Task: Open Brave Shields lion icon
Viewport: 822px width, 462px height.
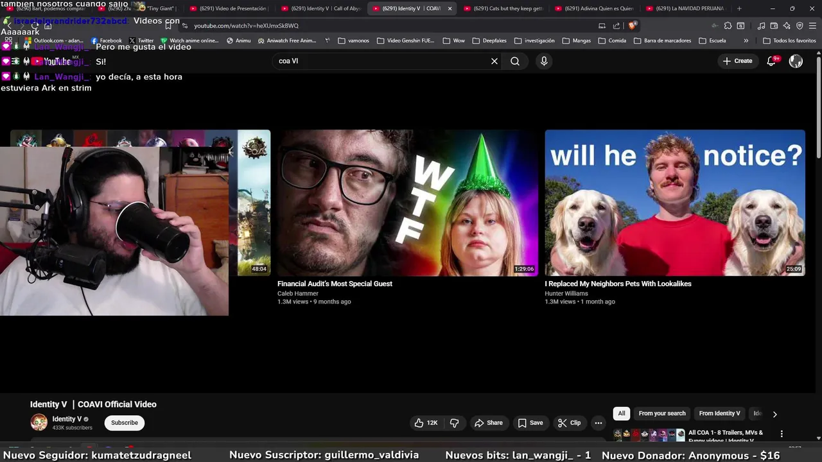Action: pyautogui.click(x=633, y=26)
